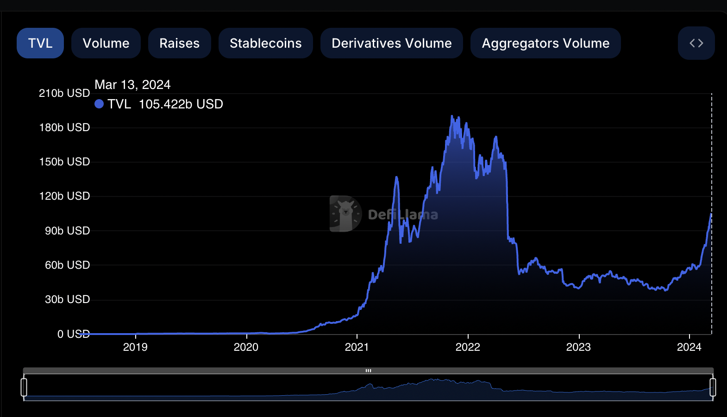Grab the right range slider handle
727x417 pixels.
point(713,387)
